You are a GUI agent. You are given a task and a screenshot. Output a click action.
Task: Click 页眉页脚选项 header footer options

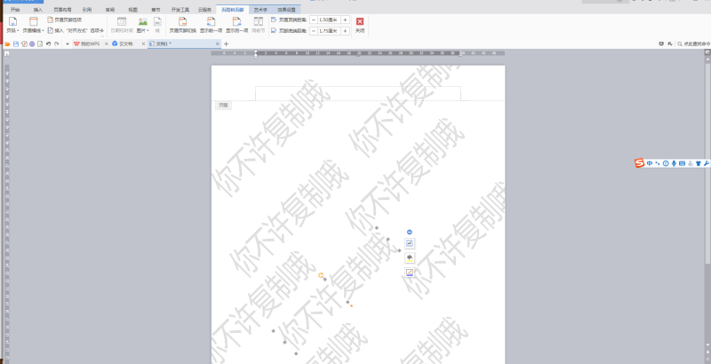(64, 20)
